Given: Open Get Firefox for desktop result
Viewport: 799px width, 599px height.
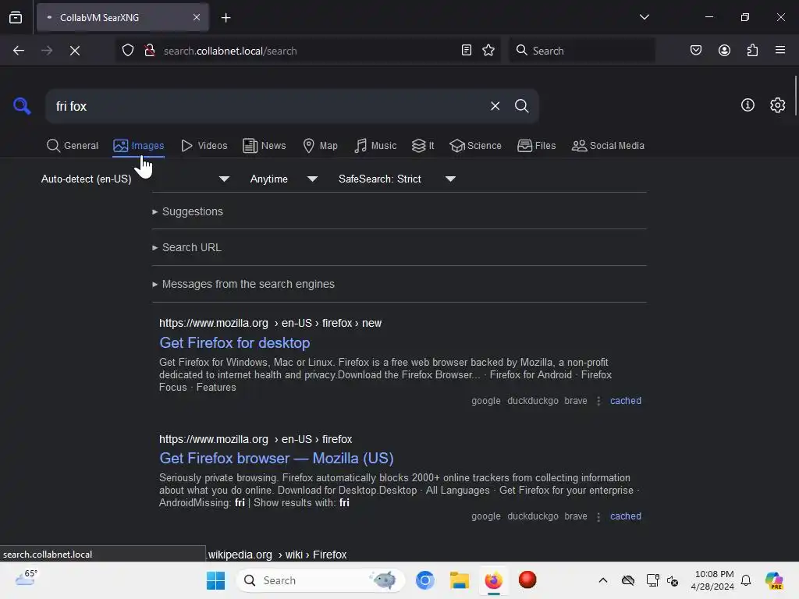Looking at the screenshot, I should point(234,343).
